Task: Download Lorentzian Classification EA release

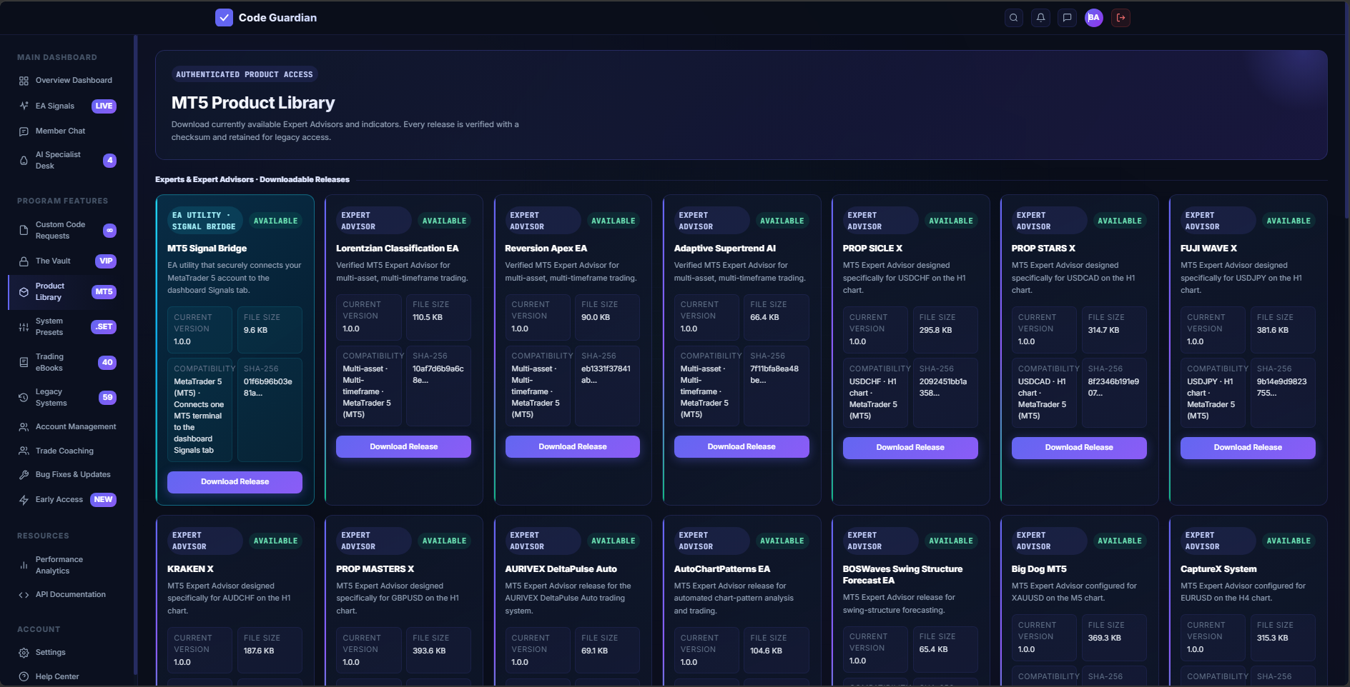Action: tap(403, 447)
